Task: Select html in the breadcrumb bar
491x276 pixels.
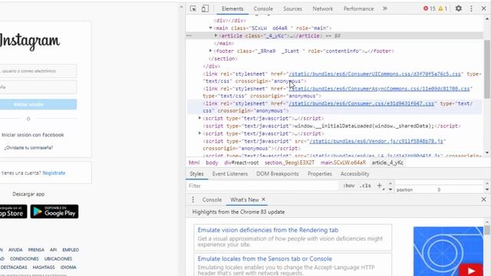Action: point(194,163)
